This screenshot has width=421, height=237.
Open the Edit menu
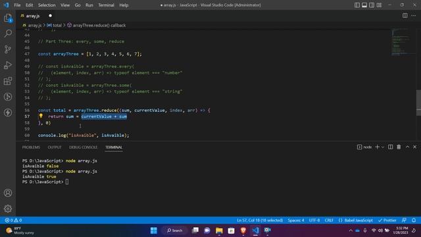pyautogui.click(x=29, y=5)
